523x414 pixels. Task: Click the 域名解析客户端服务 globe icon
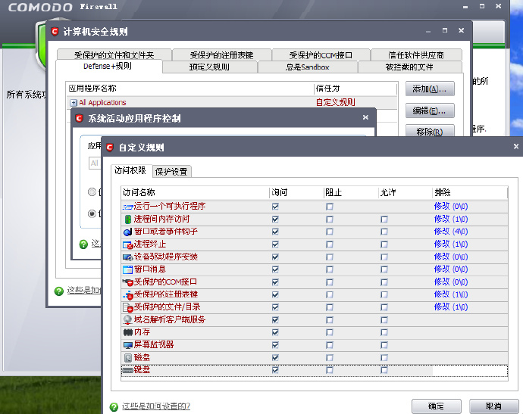point(128,319)
